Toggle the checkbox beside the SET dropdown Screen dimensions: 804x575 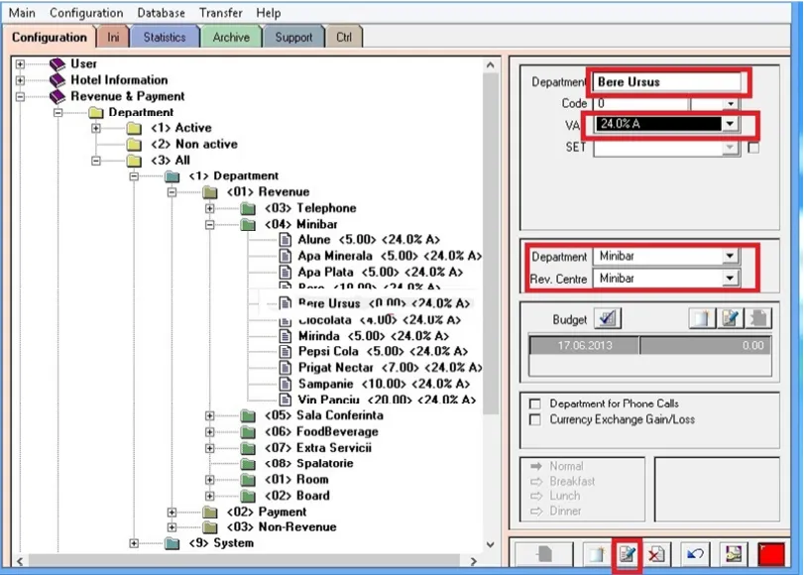pyautogui.click(x=753, y=148)
